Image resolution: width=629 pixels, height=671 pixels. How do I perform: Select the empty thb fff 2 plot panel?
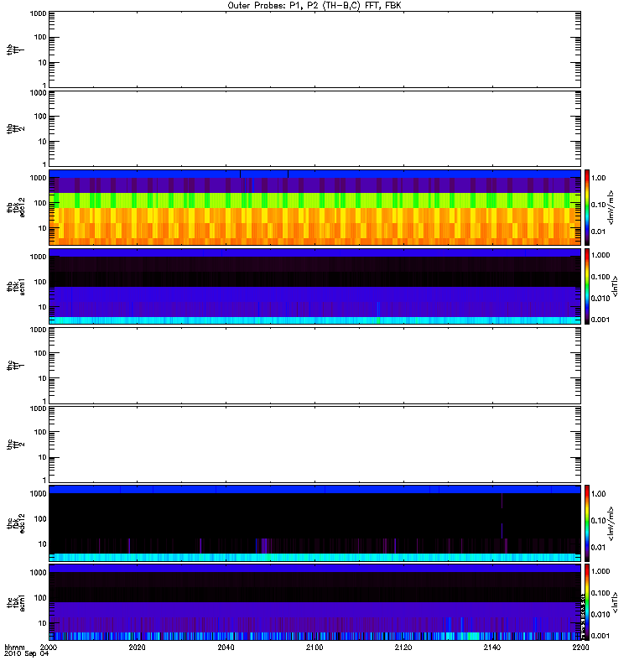point(314,128)
